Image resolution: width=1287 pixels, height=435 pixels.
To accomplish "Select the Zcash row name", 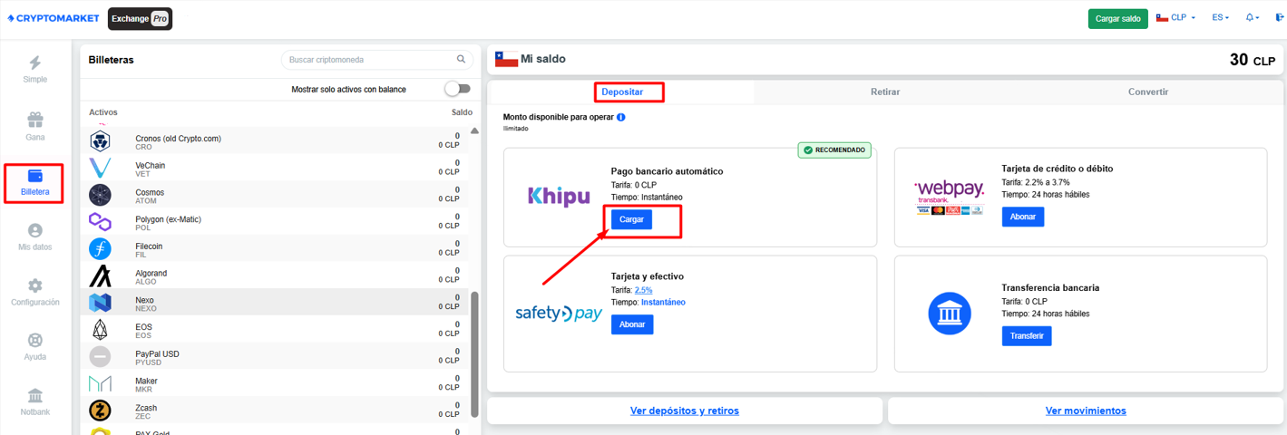I will 147,408.
